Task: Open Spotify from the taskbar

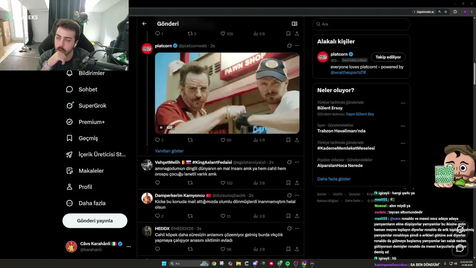Action: pos(288,264)
